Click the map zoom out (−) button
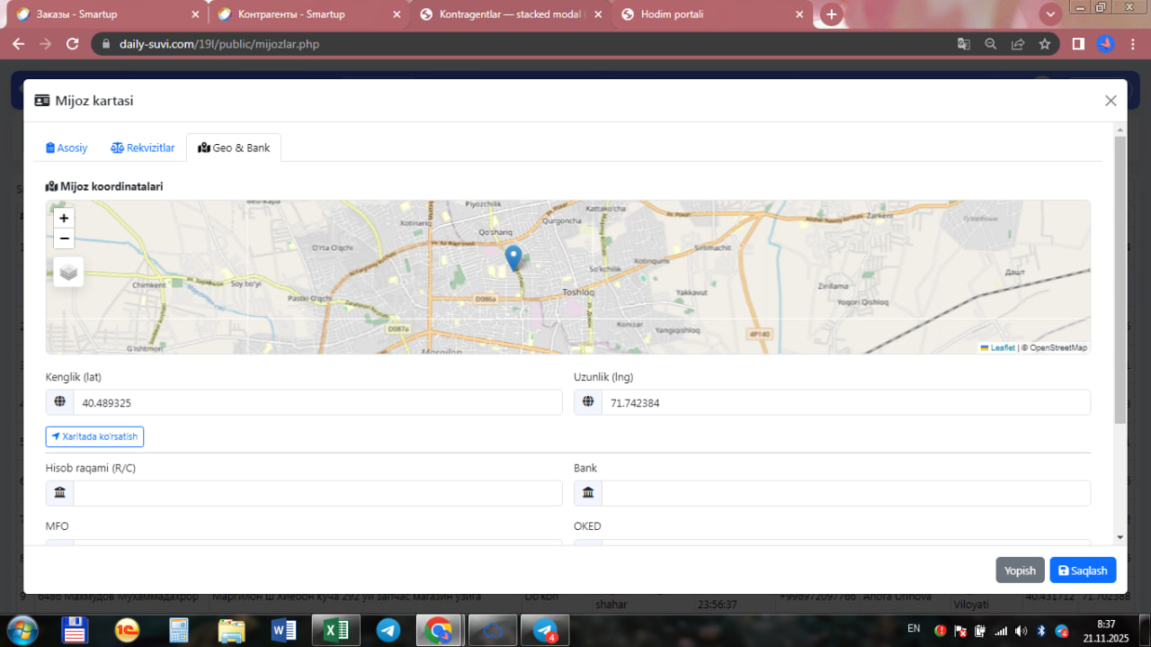This screenshot has width=1151, height=647. tap(64, 238)
